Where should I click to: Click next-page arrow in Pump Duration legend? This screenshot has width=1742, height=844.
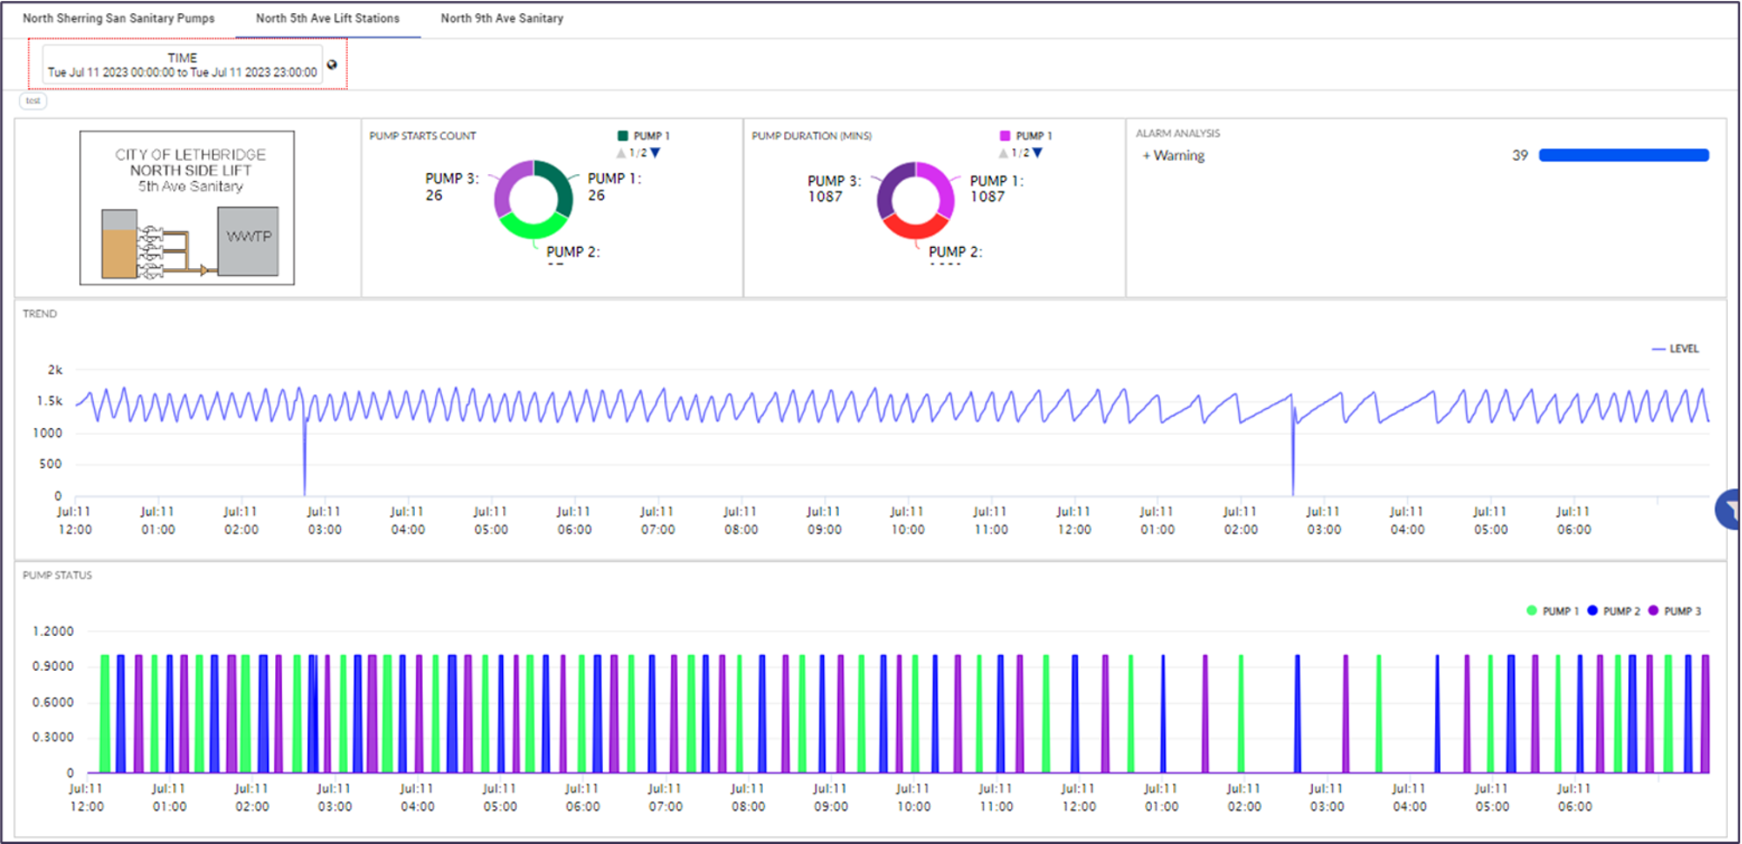1037,153
